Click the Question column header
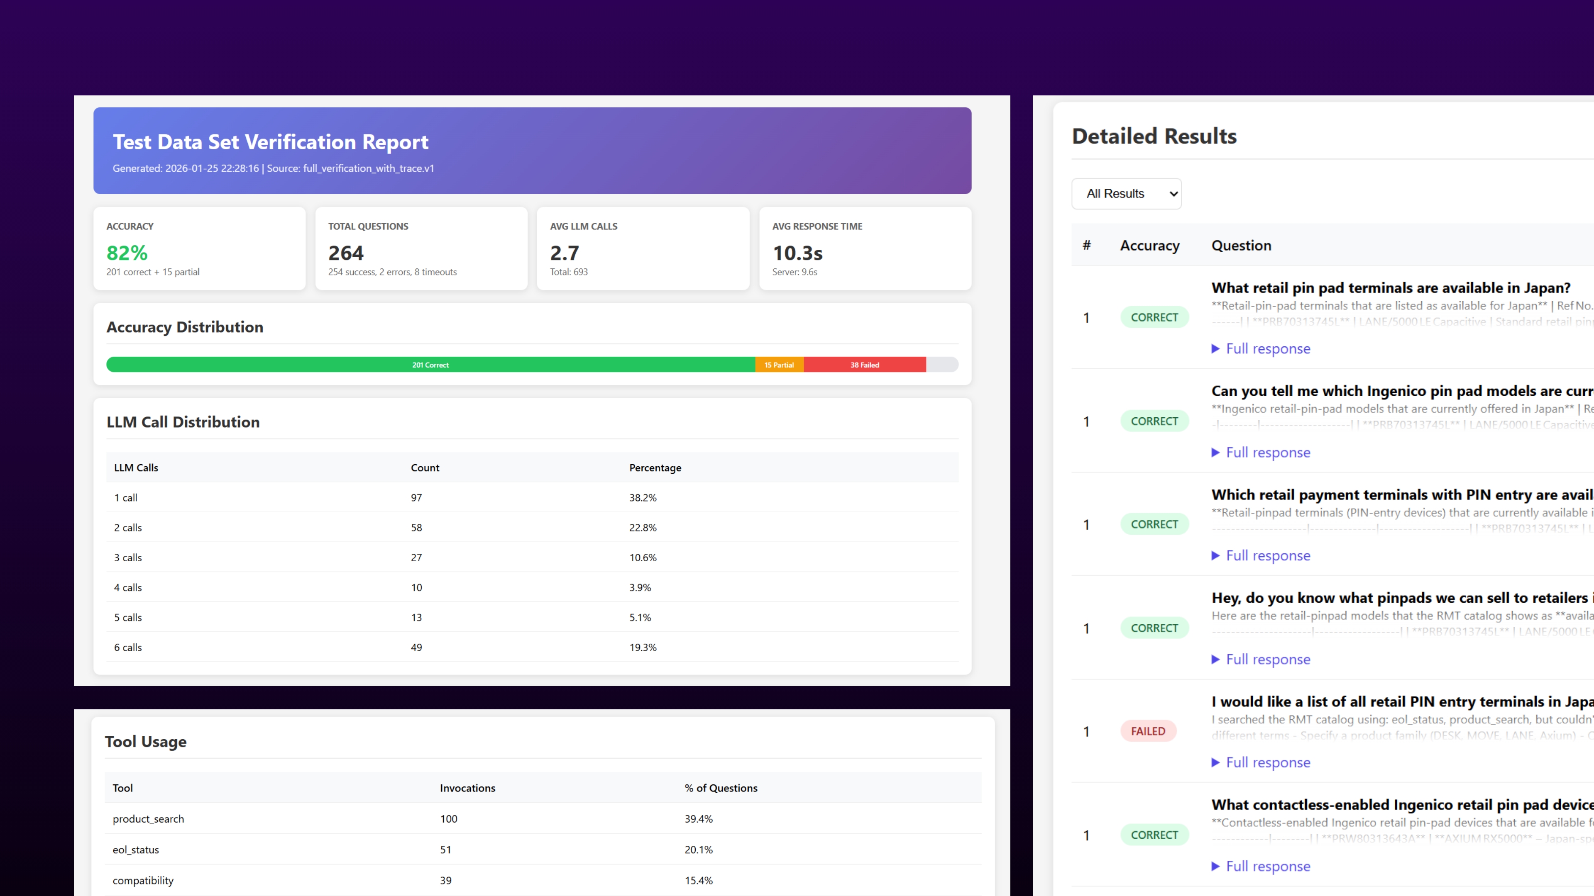 tap(1241, 246)
